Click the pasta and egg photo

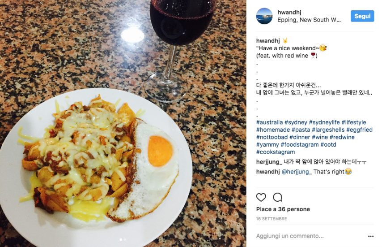[123, 124]
